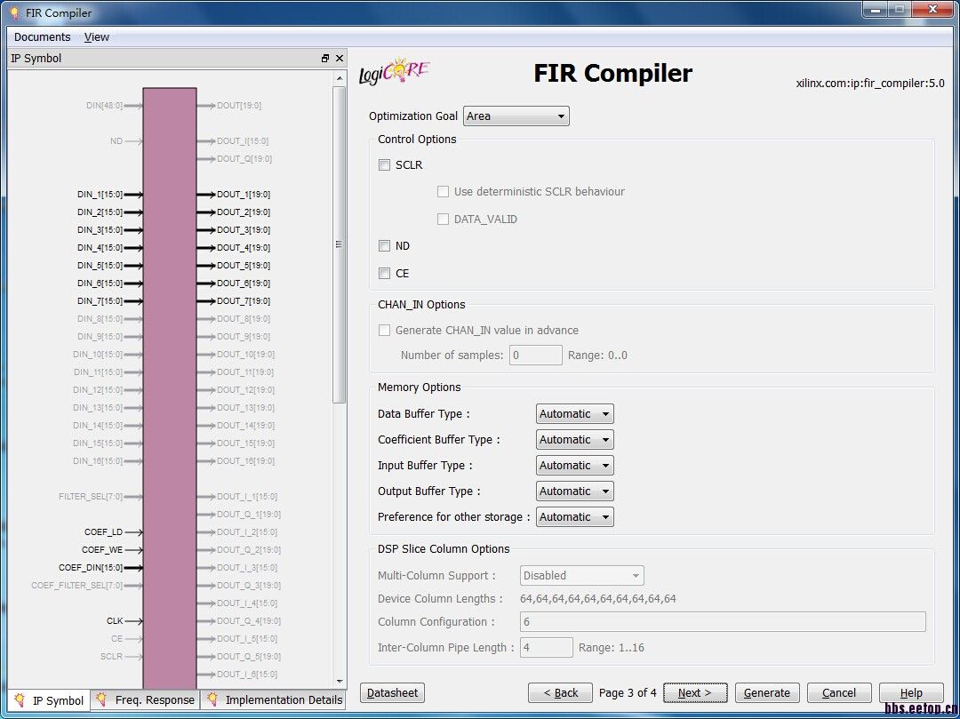
Task: Switch to Implementation Details tab
Action: click(x=275, y=699)
